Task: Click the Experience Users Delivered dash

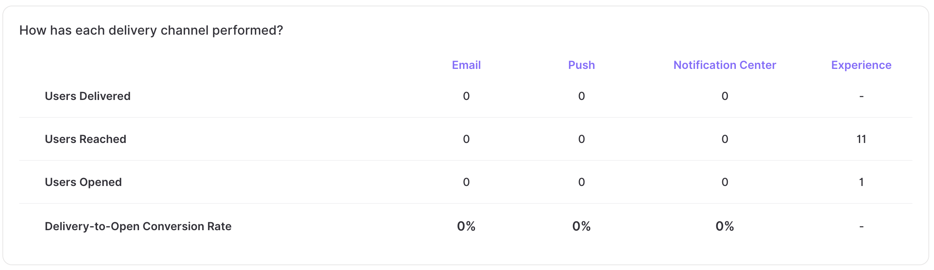Action: click(861, 96)
